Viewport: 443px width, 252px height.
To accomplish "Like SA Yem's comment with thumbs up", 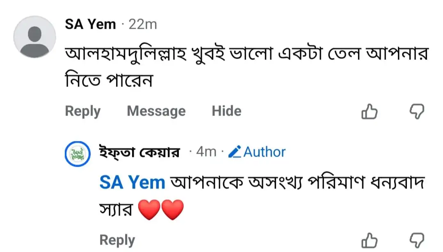I will pos(369,111).
